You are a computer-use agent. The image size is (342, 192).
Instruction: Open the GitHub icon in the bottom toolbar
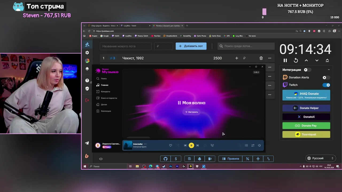pos(165,159)
